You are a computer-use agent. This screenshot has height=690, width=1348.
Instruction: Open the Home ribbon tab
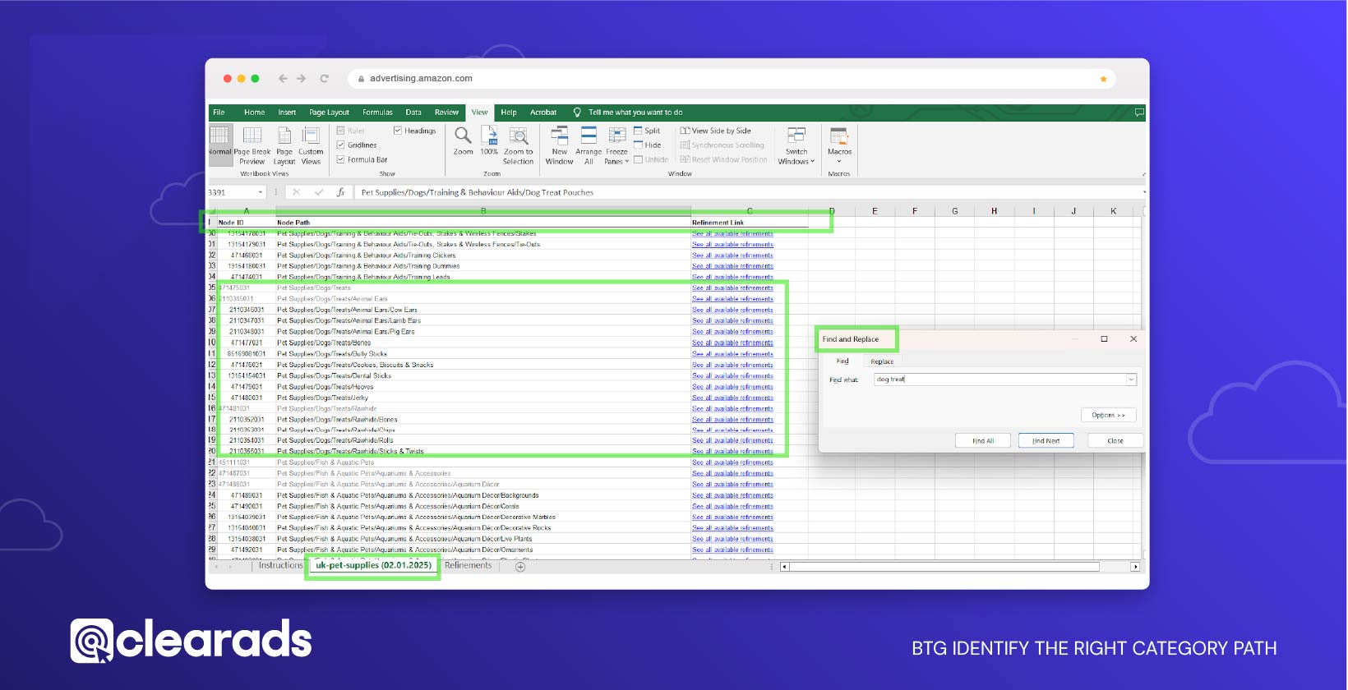pyautogui.click(x=254, y=113)
